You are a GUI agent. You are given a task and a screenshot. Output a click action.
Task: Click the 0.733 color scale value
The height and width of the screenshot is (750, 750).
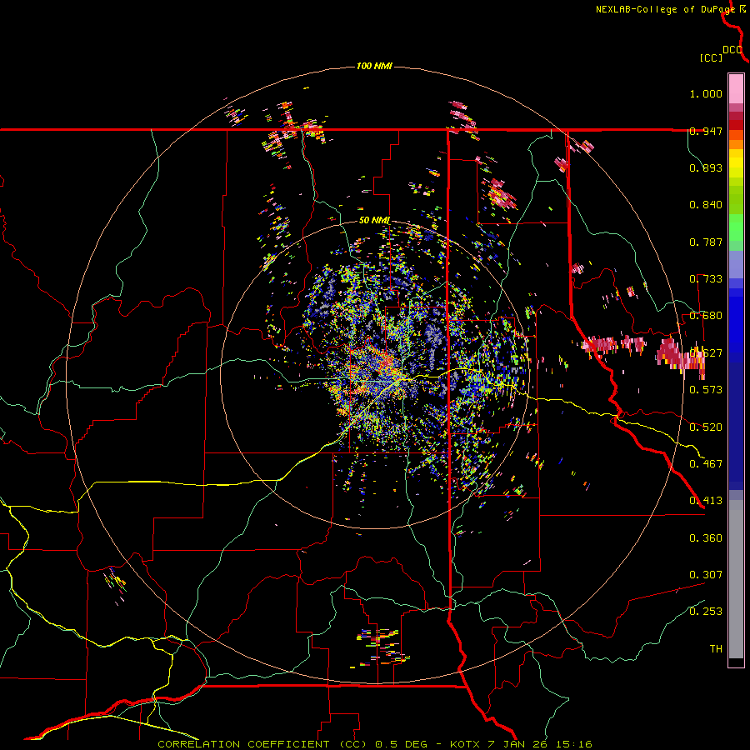[x=706, y=279]
